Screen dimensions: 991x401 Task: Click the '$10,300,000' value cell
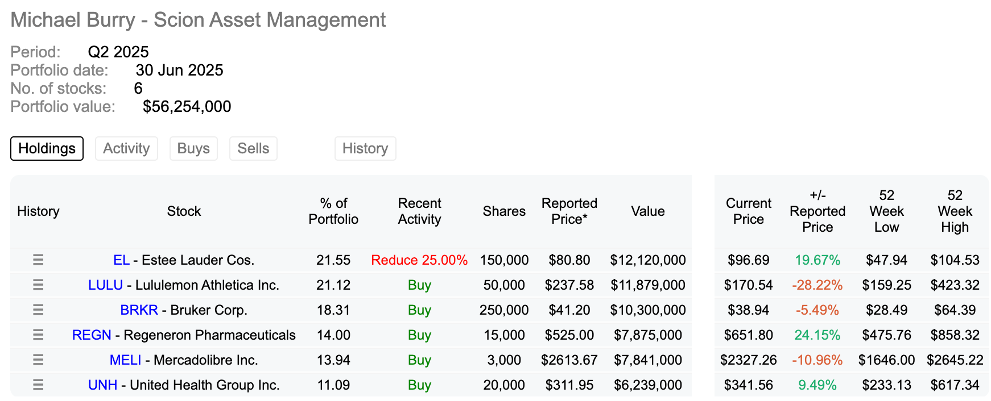pyautogui.click(x=648, y=310)
